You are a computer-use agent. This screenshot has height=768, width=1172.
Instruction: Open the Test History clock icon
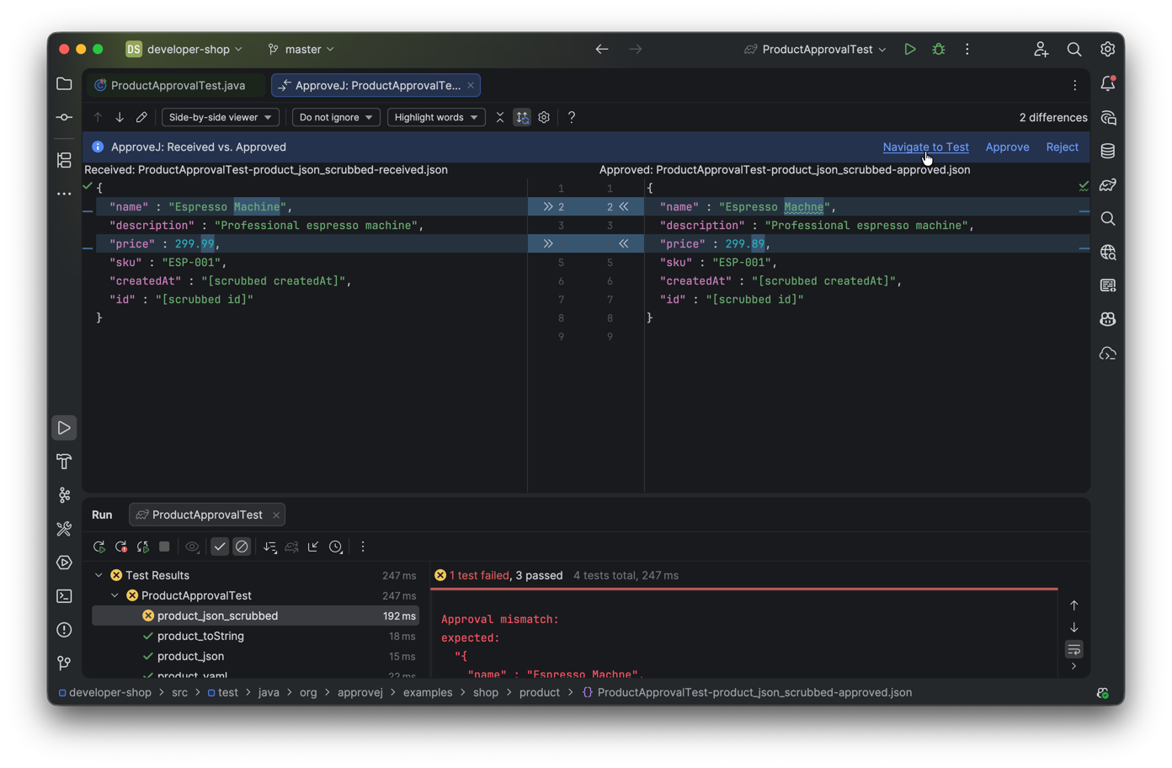[336, 547]
